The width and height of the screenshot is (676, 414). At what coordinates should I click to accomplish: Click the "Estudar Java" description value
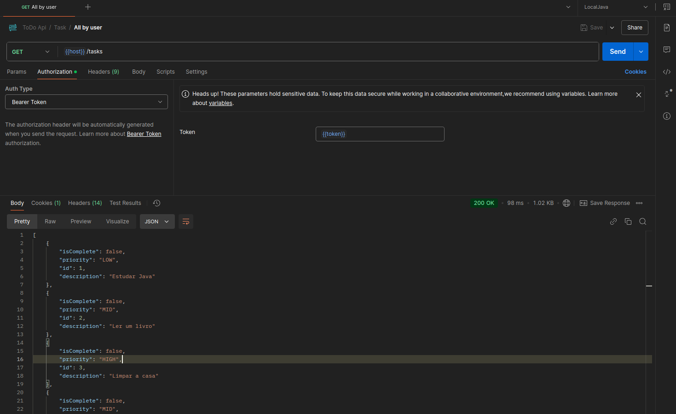132,276
